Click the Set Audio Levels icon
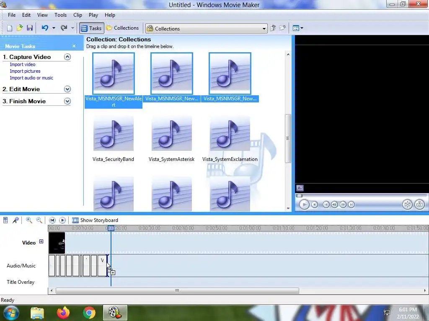The image size is (429, 321). point(5,220)
